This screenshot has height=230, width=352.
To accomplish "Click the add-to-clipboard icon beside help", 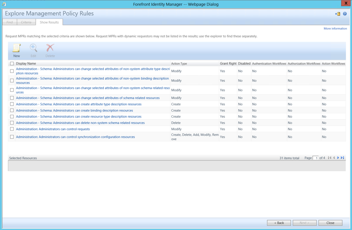I will tap(338, 14).
